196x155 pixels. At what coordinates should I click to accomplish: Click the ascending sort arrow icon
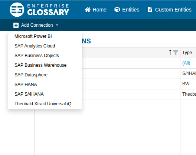point(170,52)
